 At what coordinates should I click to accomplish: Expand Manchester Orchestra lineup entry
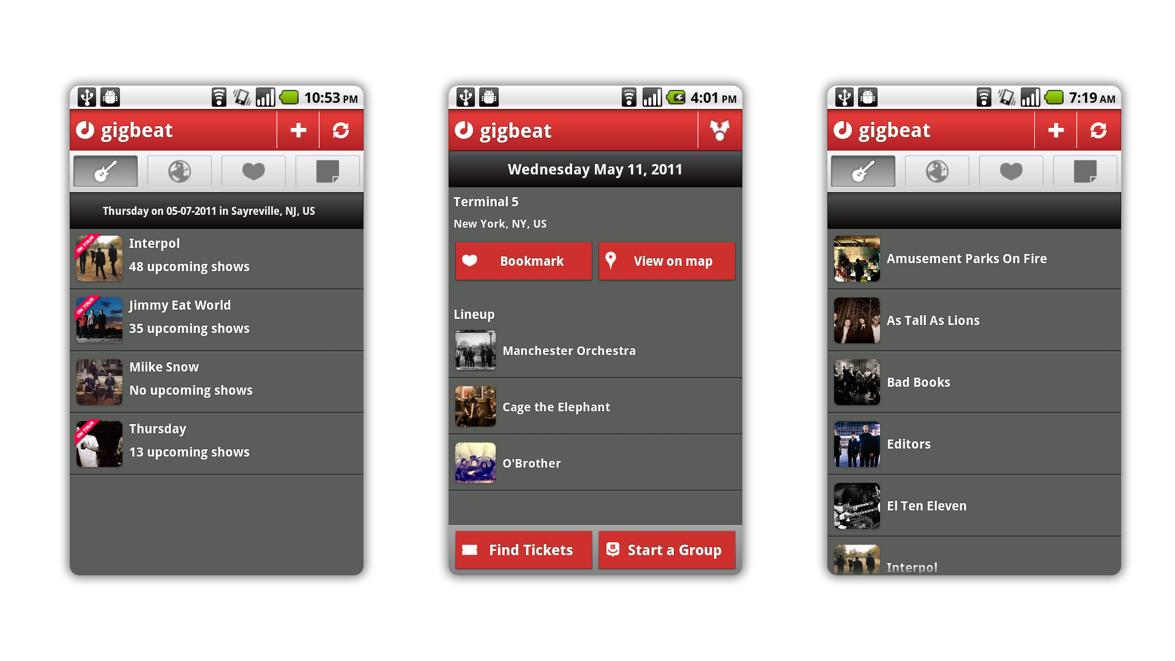point(595,350)
